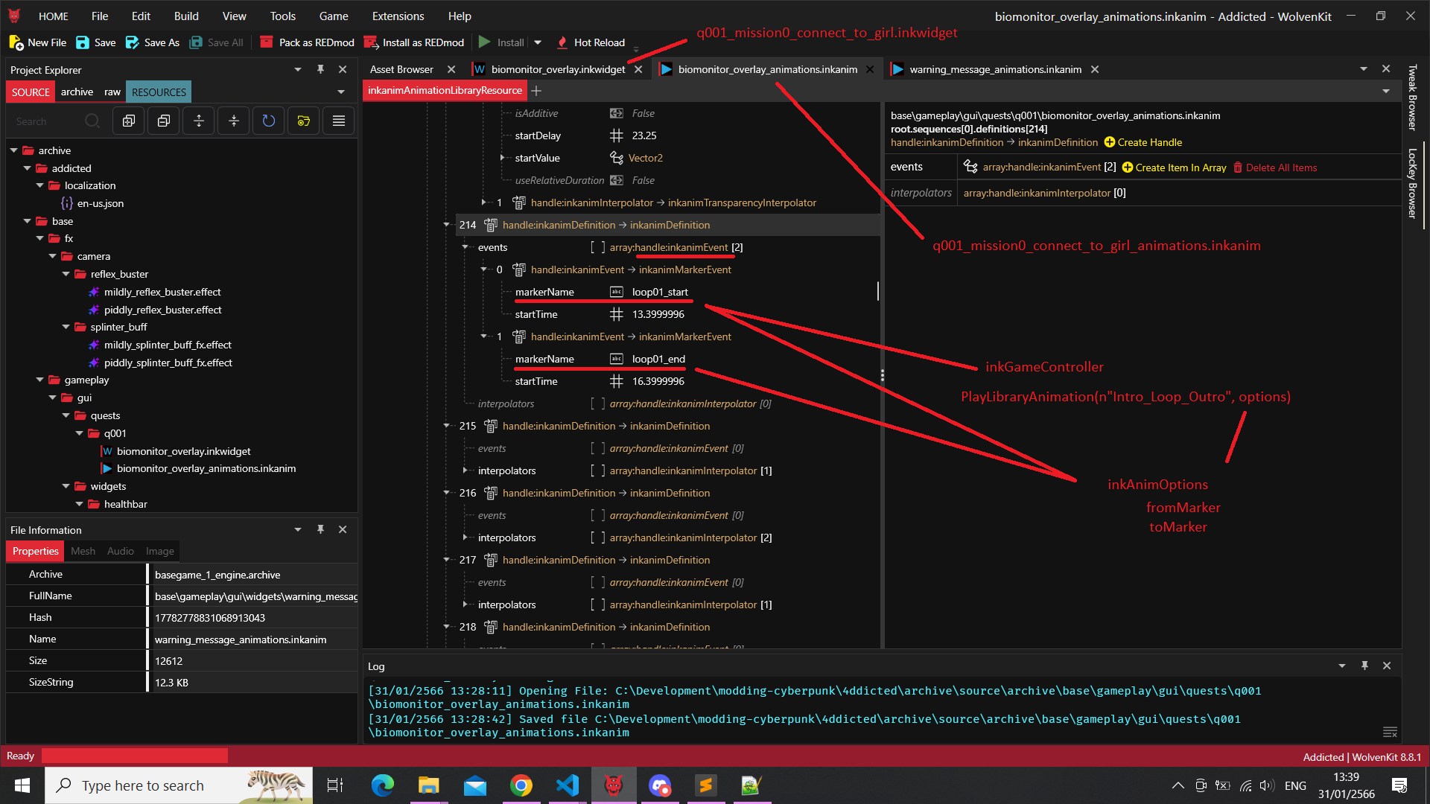This screenshot has height=804, width=1430.
Task: Click Create Item In Array
Action: [1174, 167]
